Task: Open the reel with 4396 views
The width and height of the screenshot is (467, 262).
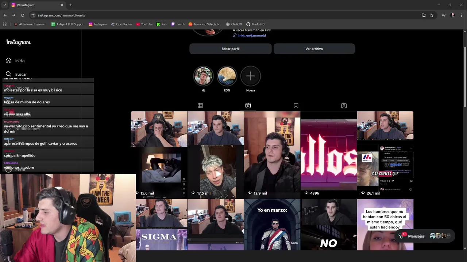Action: [x=328, y=155]
